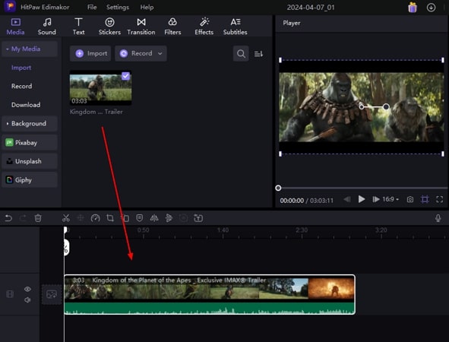Open the Pixabay library
This screenshot has width=449, height=342.
click(30, 142)
